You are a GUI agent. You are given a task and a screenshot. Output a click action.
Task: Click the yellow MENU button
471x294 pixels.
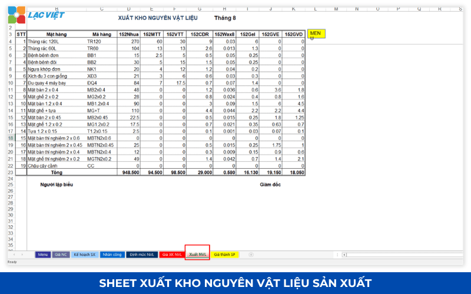(x=316, y=34)
